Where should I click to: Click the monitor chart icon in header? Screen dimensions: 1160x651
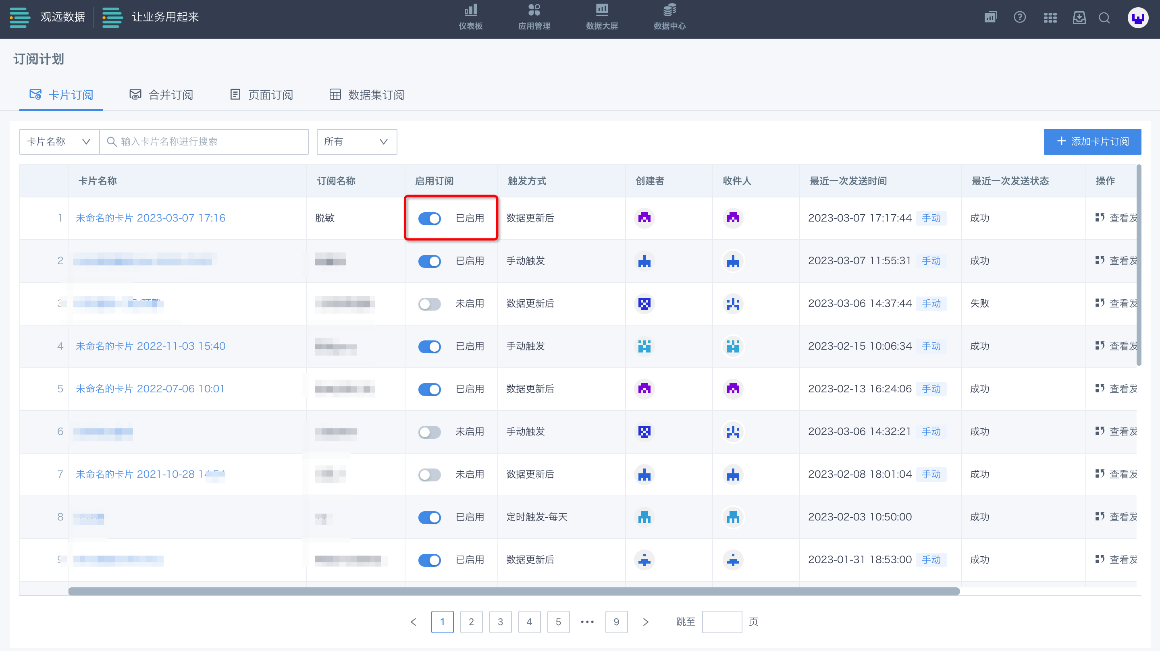tap(991, 18)
